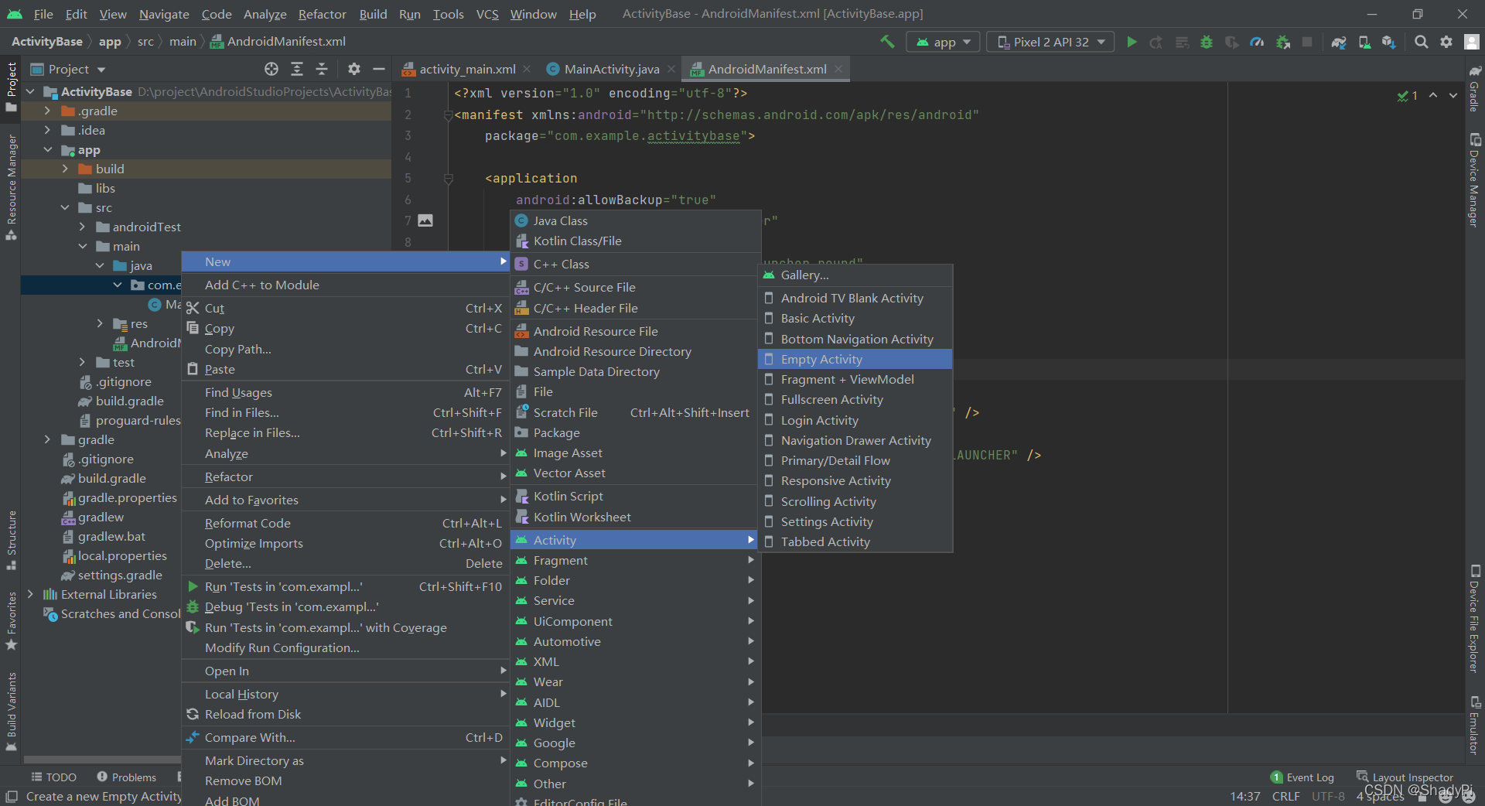Select Login Activity template

click(x=855, y=420)
